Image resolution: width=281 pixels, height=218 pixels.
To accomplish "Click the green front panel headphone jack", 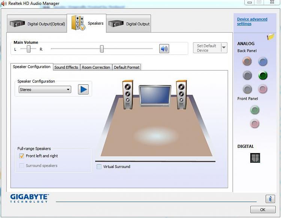I will 255,110.
